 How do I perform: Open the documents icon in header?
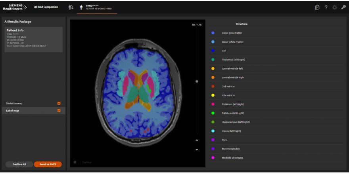tap(317, 7)
